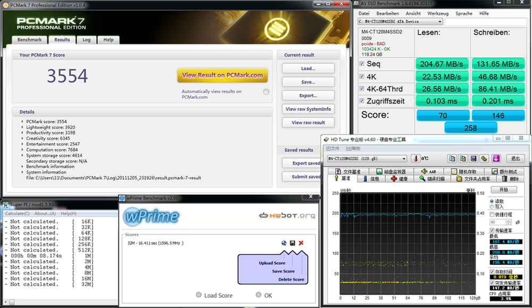Screen dimensions: 532x308
Task: Open HD Tune AAM tab
Action: click(x=429, y=172)
